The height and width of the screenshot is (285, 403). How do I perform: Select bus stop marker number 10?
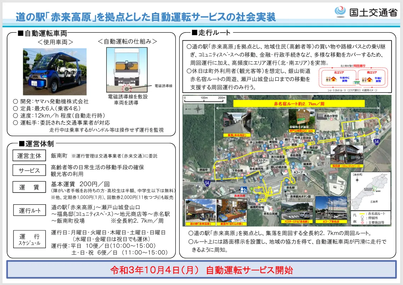pos(357,116)
